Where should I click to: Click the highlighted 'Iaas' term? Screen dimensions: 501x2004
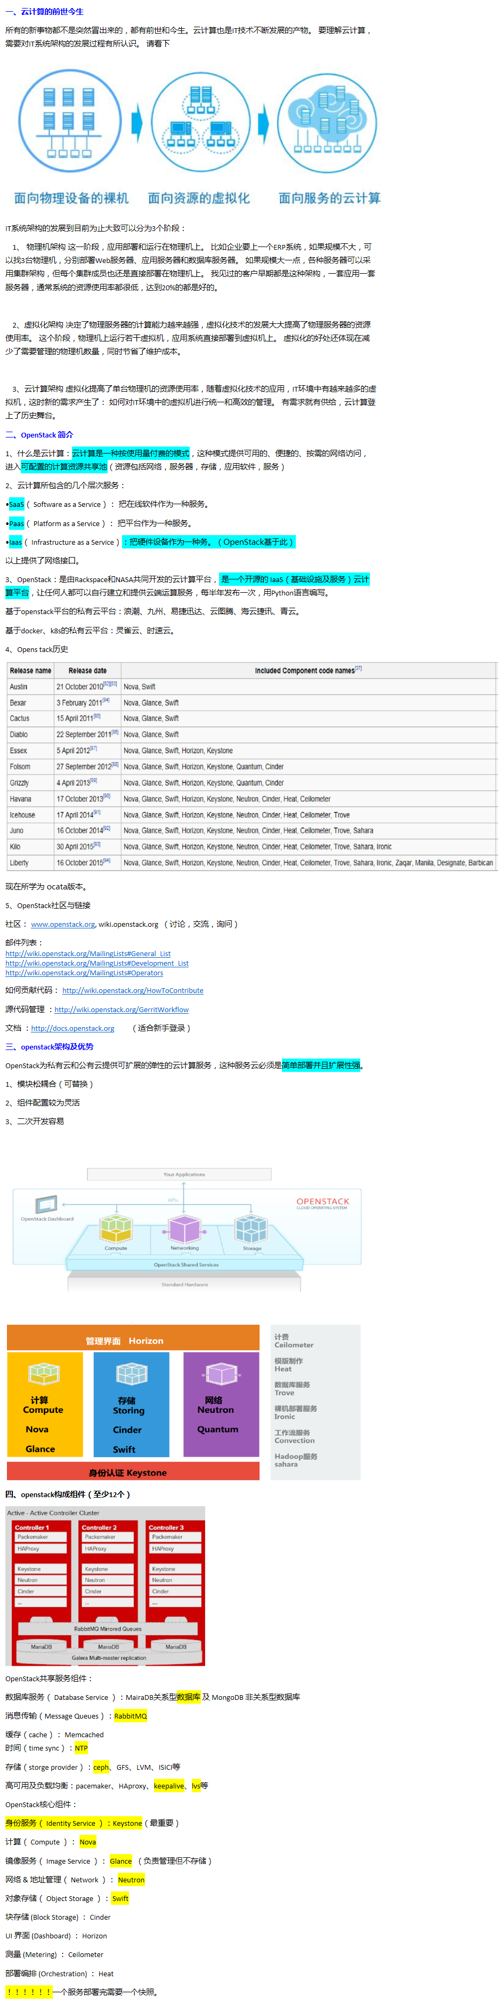coord(15,542)
